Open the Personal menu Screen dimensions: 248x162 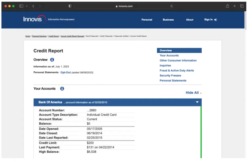click(x=147, y=20)
